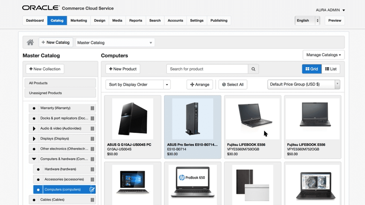
Task: Click the New Collection button
Action: pyautogui.click(x=45, y=69)
